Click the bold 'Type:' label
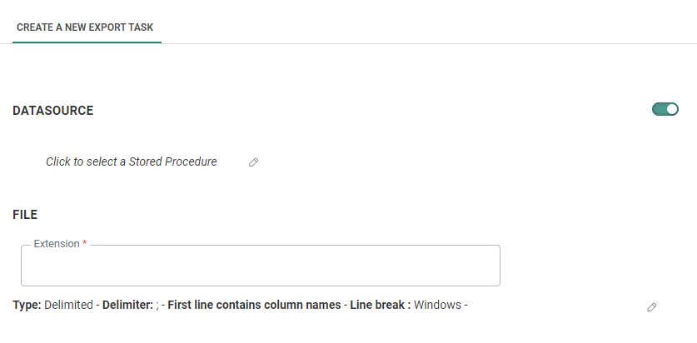This screenshot has height=343, width=697. 27,305
